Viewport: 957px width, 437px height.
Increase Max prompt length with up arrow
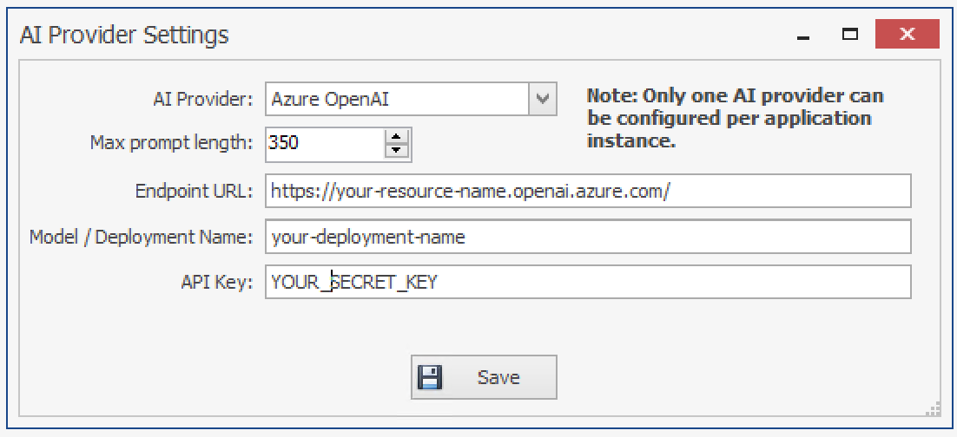398,135
